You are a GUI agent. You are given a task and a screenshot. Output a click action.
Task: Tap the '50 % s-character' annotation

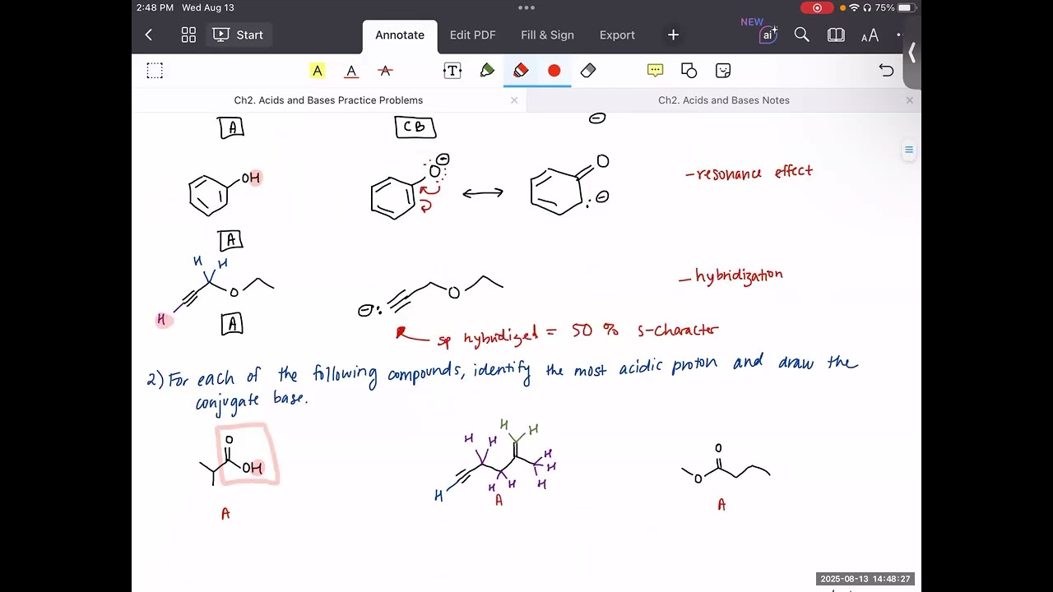(646, 330)
